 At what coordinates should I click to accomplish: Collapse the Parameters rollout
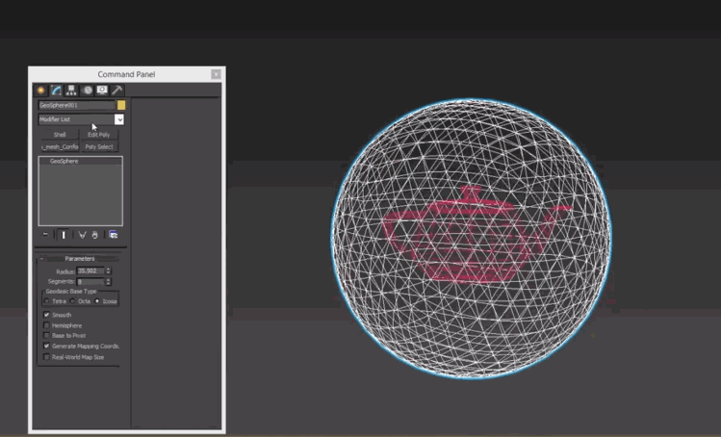79,259
